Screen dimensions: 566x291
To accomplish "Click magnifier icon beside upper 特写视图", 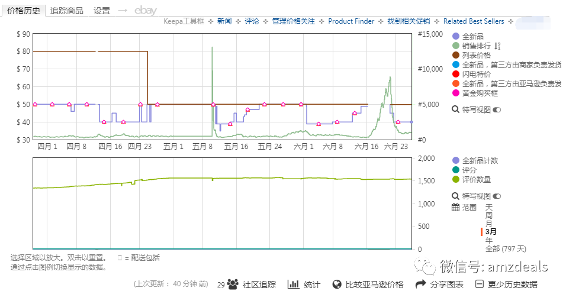I will click(x=455, y=109).
